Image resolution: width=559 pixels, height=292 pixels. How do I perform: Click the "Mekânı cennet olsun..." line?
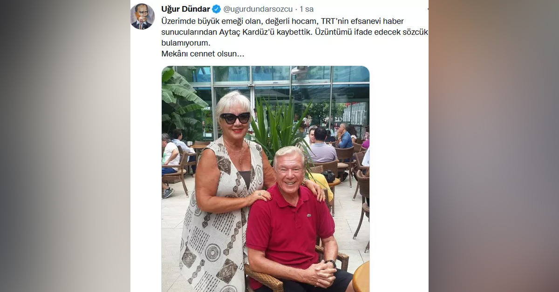(x=203, y=53)
